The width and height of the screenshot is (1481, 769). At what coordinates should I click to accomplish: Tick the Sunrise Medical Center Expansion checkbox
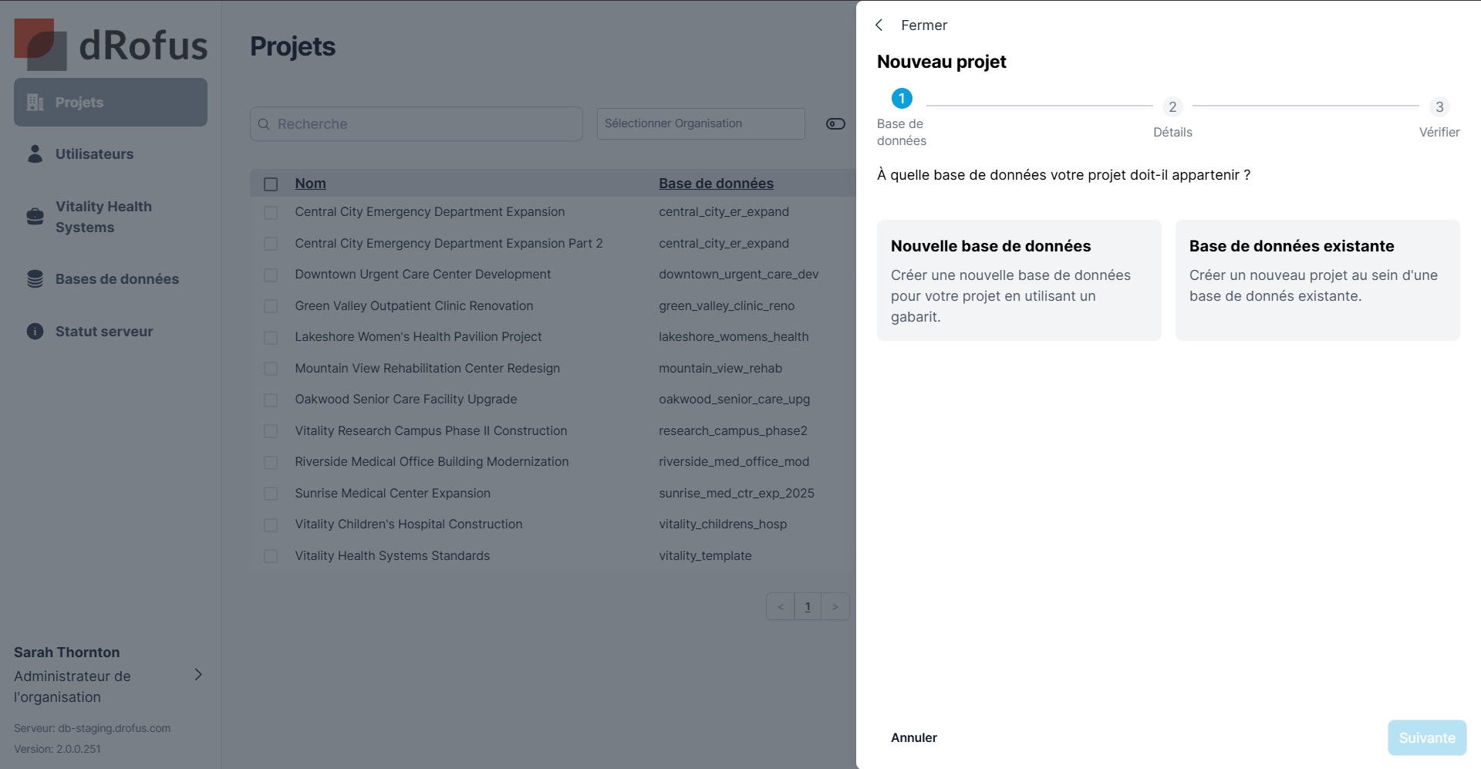271,494
